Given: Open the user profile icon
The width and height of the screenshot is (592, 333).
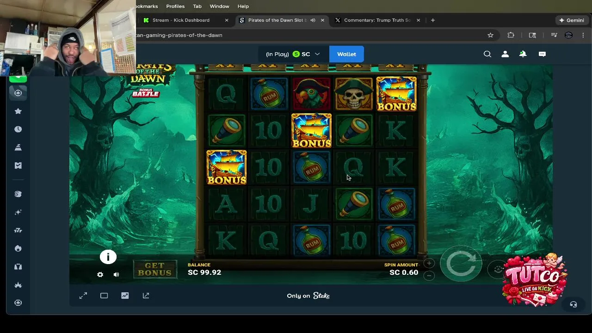Looking at the screenshot, I should click(x=505, y=54).
